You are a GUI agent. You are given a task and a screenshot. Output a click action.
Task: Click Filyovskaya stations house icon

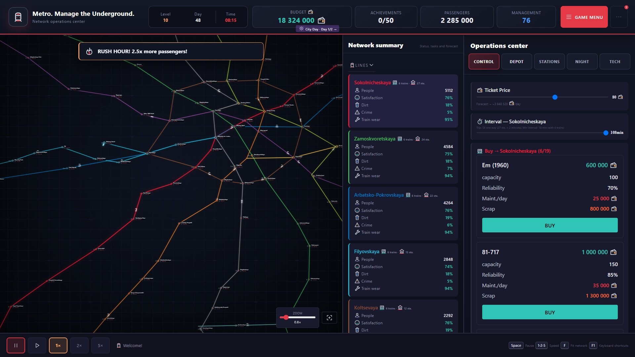click(x=402, y=252)
